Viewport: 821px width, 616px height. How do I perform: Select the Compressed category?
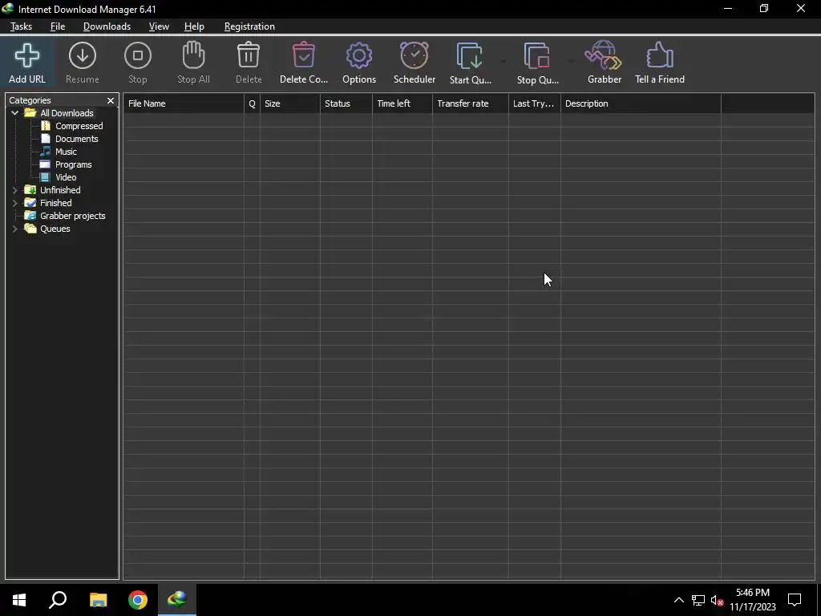[79, 126]
